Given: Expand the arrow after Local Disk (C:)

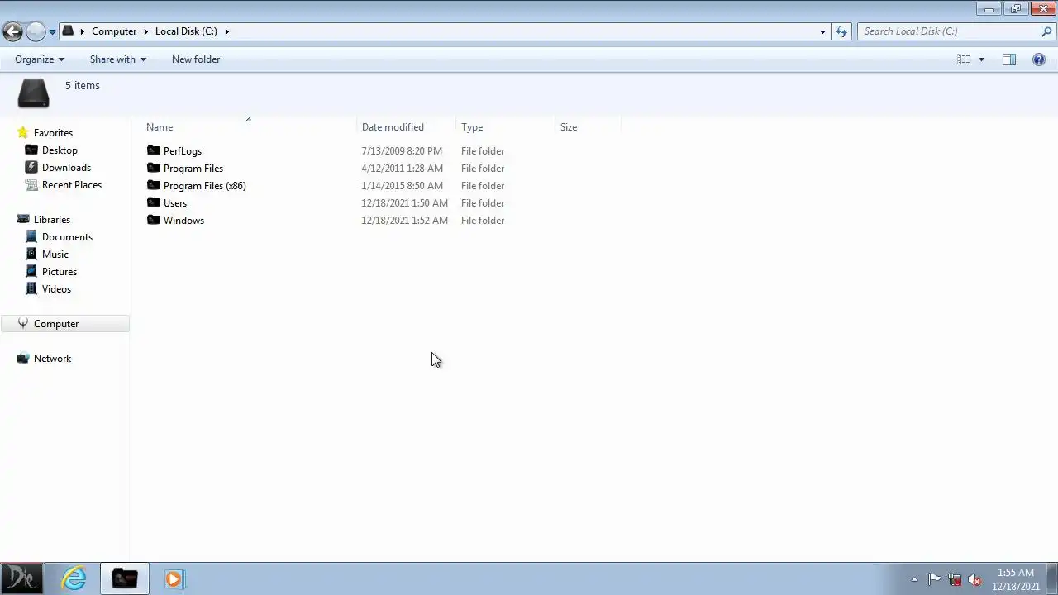Looking at the screenshot, I should tap(226, 31).
